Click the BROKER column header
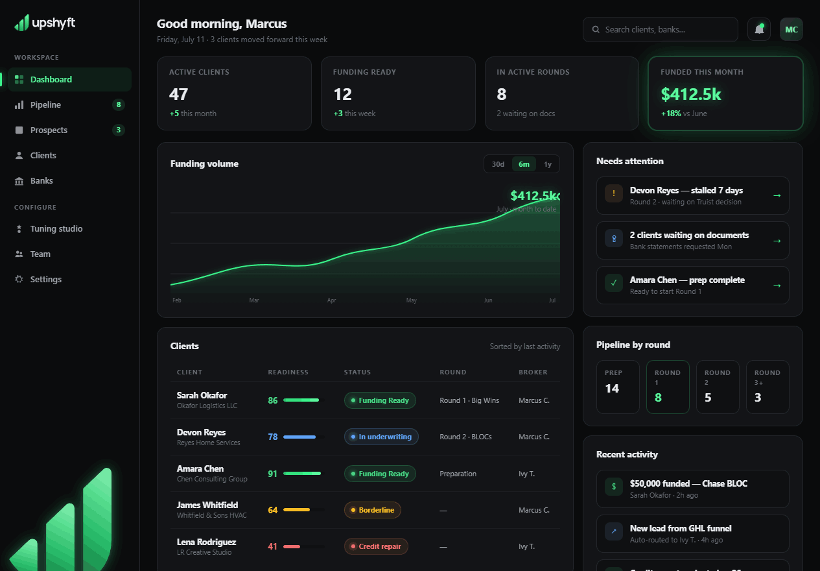The image size is (820, 571). click(x=533, y=372)
